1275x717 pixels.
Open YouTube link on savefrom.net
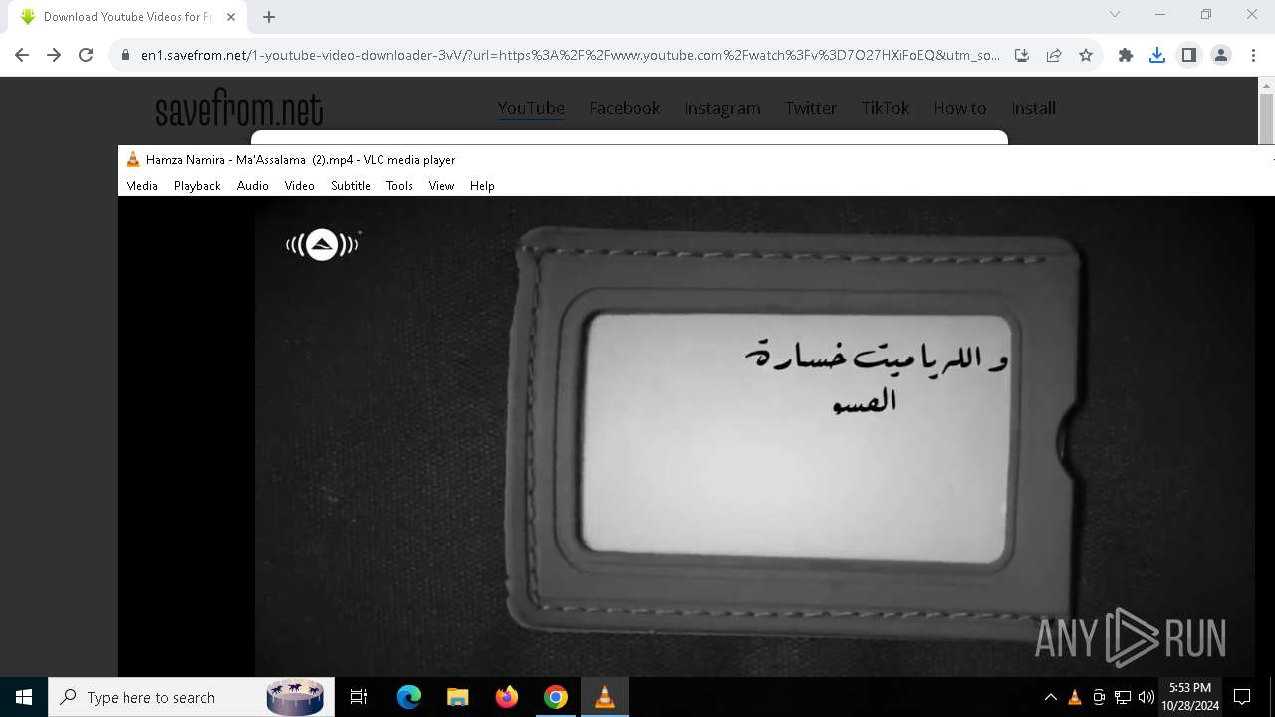click(531, 108)
